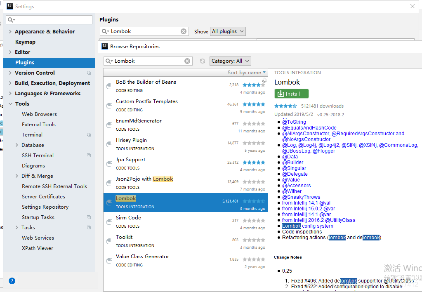Click Install button for Lombok

(292, 94)
